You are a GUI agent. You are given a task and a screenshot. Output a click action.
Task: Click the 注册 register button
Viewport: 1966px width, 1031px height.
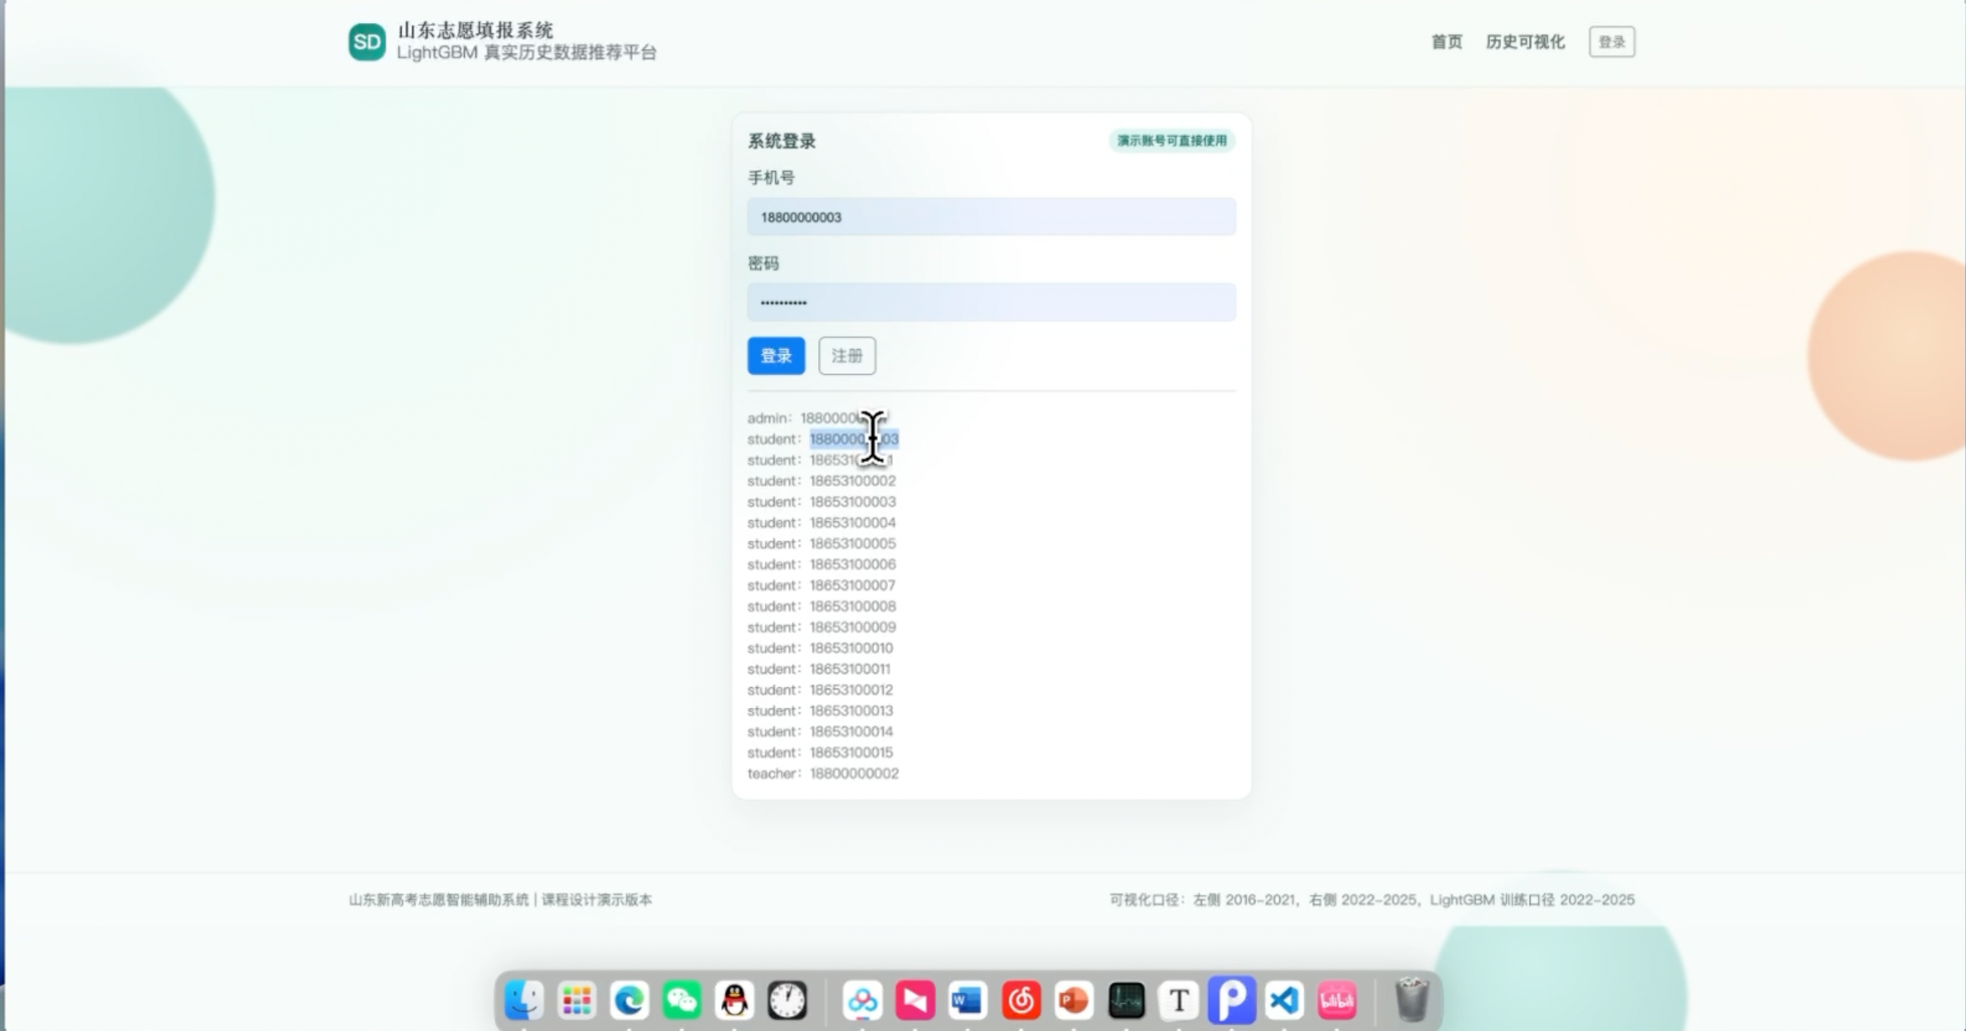click(x=846, y=355)
